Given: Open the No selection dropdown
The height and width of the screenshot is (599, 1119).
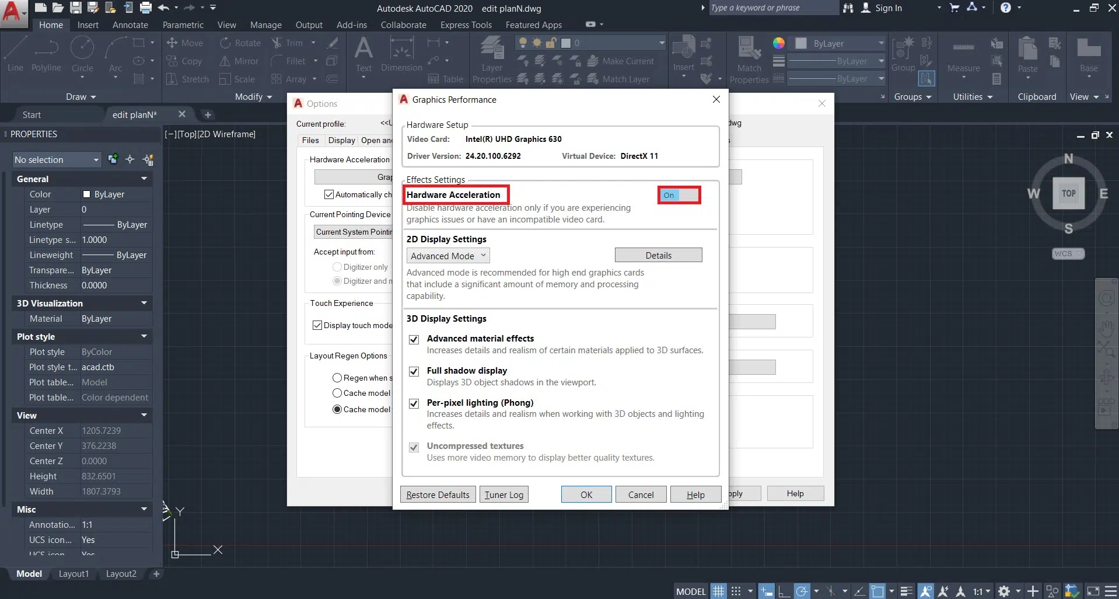Looking at the screenshot, I should pos(57,159).
